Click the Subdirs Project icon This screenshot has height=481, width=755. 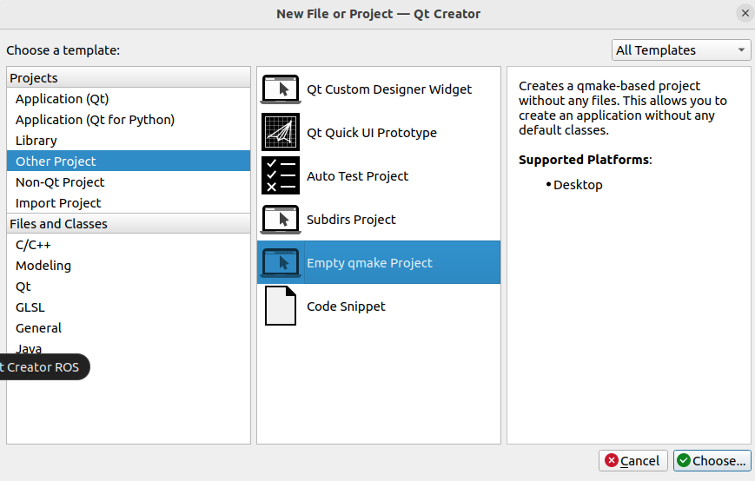281,220
